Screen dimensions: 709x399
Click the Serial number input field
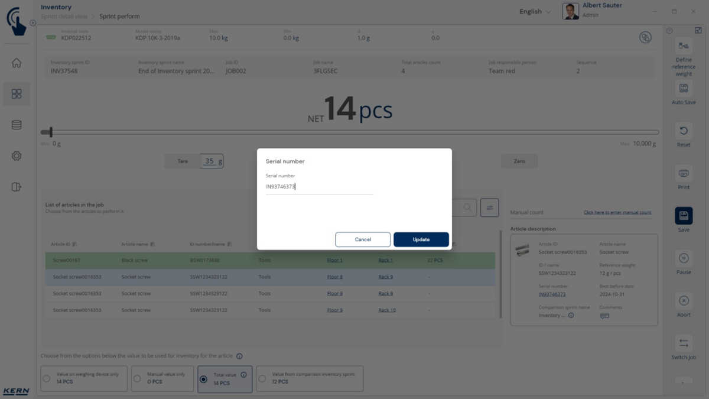(319, 187)
